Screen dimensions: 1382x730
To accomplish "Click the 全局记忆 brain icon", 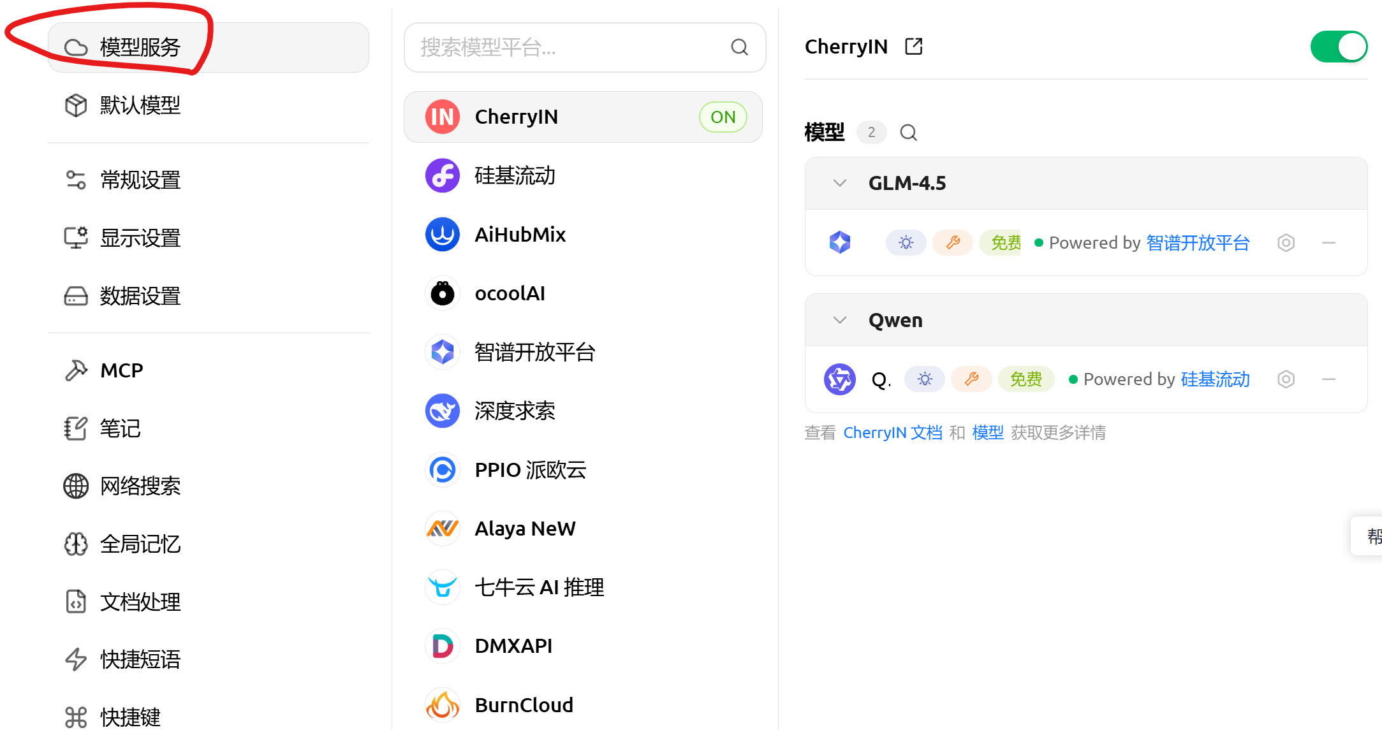I will [76, 544].
